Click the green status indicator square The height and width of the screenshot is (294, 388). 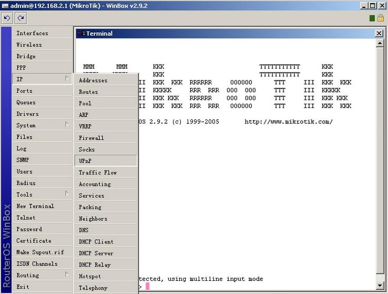[x=372, y=18]
